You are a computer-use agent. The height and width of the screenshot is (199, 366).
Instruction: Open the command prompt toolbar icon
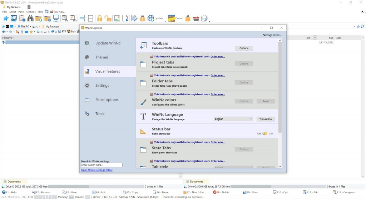point(14,18)
